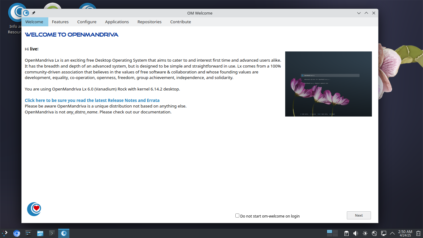Open the trash icon in the panel
Image resolution: width=423 pixels, height=238 pixels.
pyautogui.click(x=418, y=233)
